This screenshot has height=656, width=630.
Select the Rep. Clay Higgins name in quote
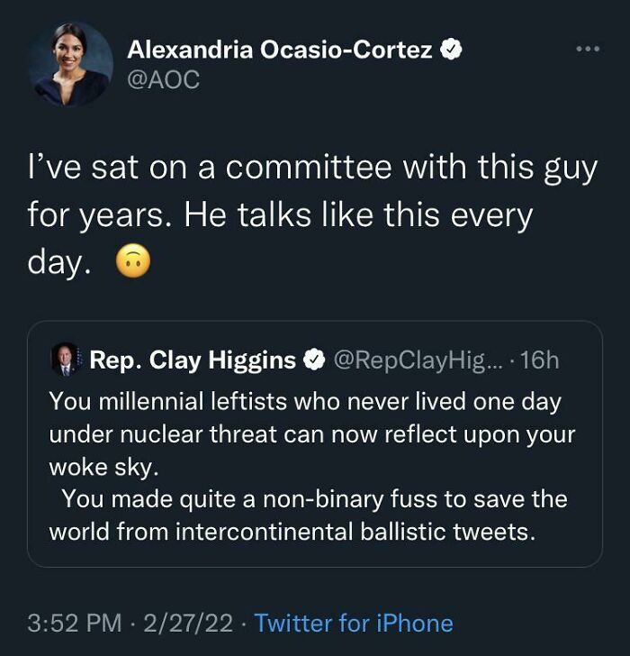pos(193,360)
